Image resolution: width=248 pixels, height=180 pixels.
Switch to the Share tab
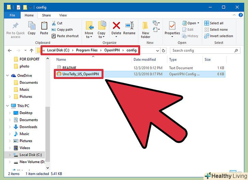click(x=46, y=15)
